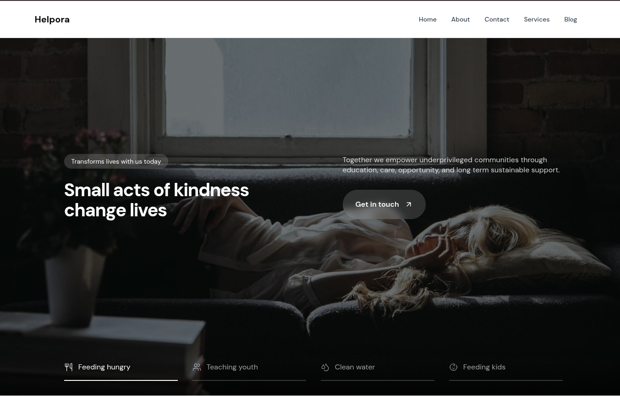The image size is (620, 396).
Task: Go to the About page
Action: 461,19
